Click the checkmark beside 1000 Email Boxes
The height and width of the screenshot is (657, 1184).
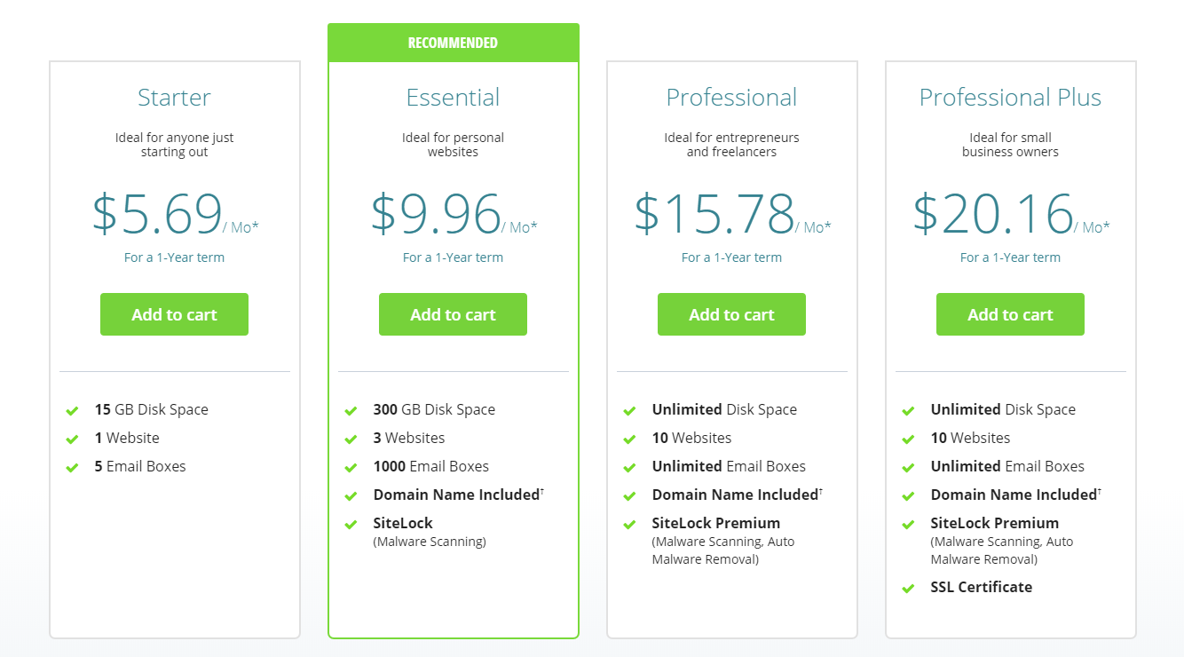351,467
